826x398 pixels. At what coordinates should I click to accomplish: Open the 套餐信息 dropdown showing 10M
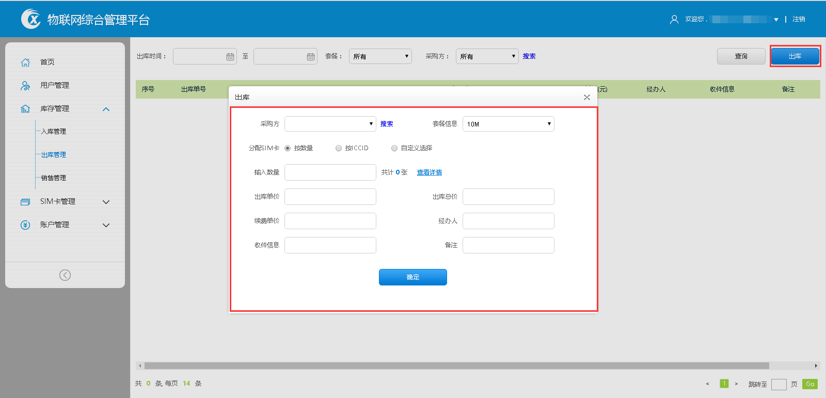click(508, 124)
